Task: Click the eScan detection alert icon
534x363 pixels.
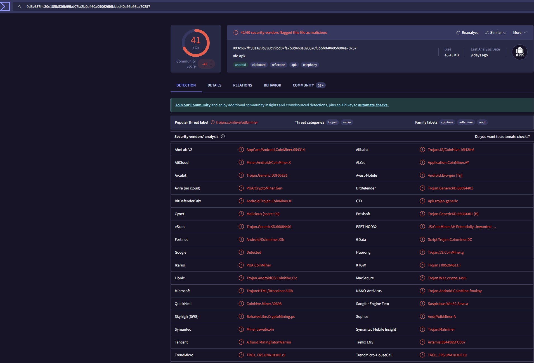Action: (x=241, y=227)
